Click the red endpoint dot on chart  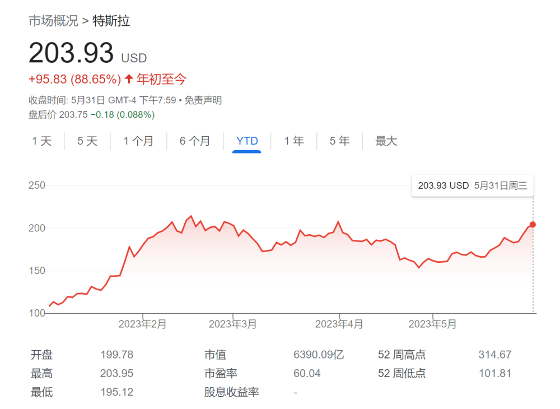[x=533, y=225]
